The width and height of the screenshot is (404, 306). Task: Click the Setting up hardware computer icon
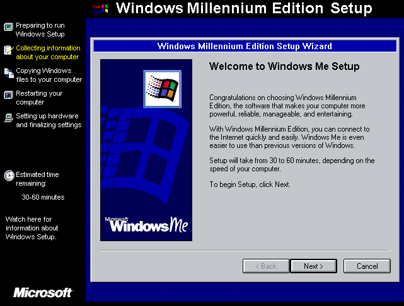(8, 118)
